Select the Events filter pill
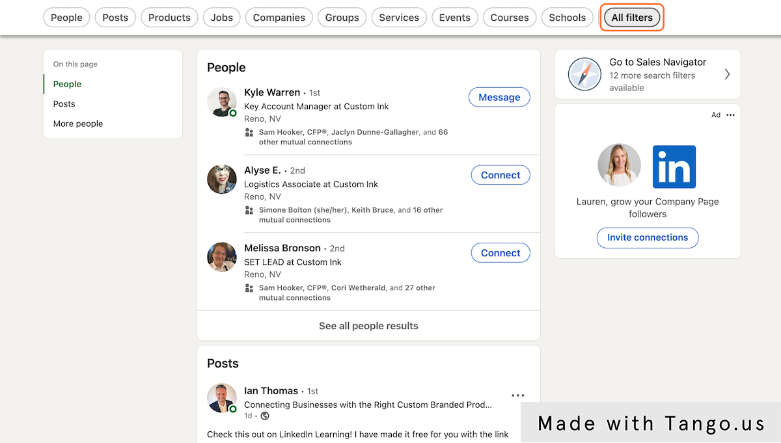Viewport: 781px width, 443px height. 455,18
